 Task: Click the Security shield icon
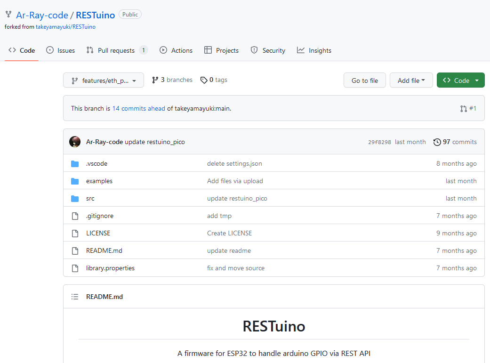click(254, 50)
